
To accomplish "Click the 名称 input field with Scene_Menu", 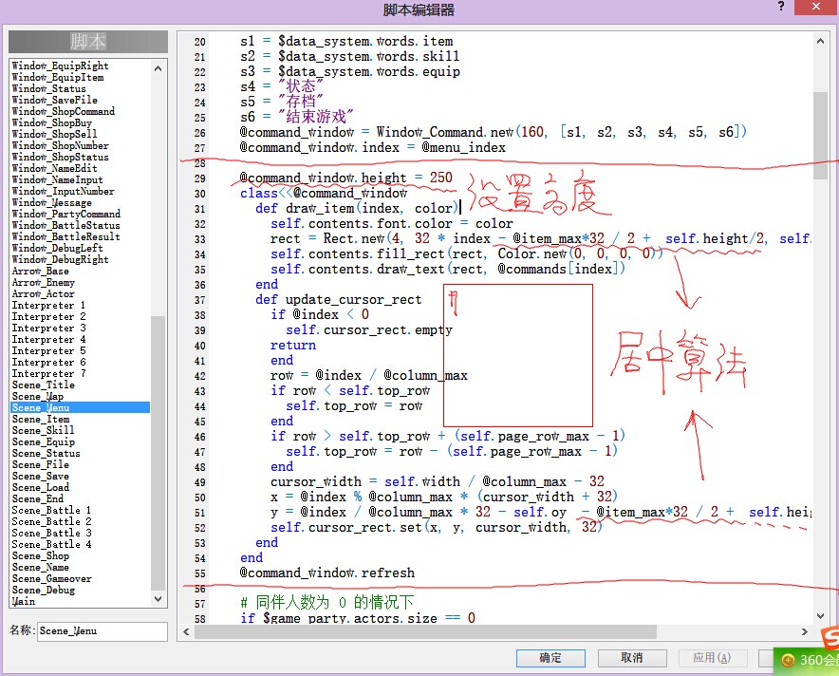I will [x=103, y=631].
